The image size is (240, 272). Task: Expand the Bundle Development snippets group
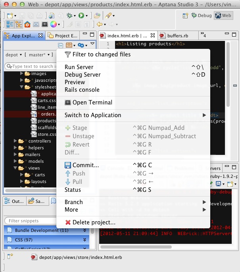(84, 230)
